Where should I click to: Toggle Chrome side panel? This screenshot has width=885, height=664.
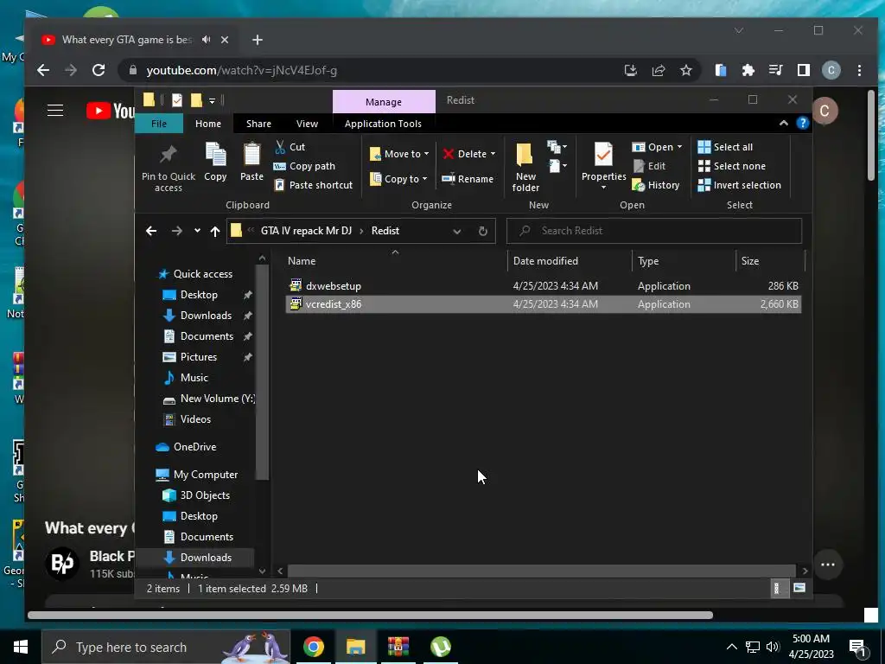click(803, 70)
